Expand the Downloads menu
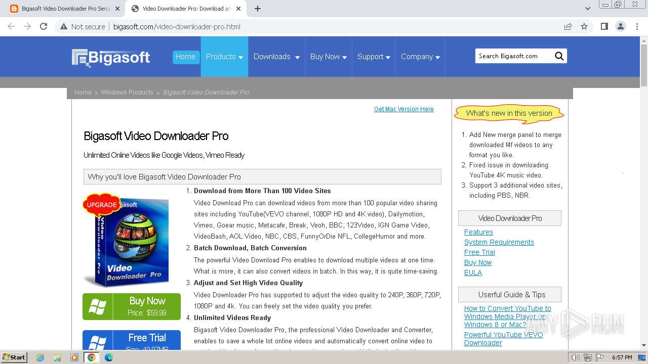 click(x=276, y=57)
